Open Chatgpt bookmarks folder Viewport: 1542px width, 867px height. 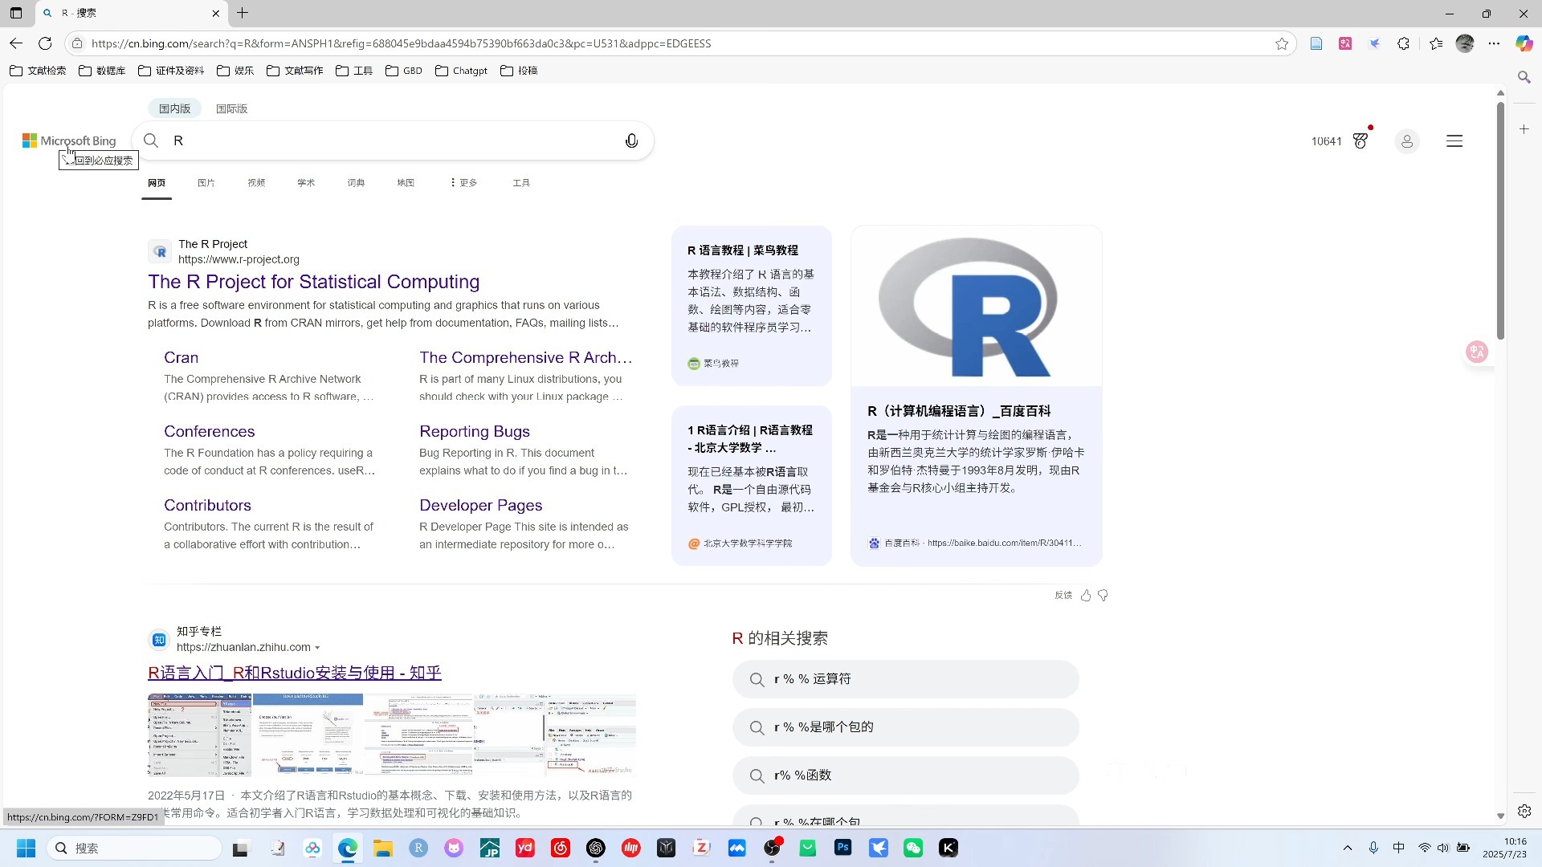[x=462, y=71]
